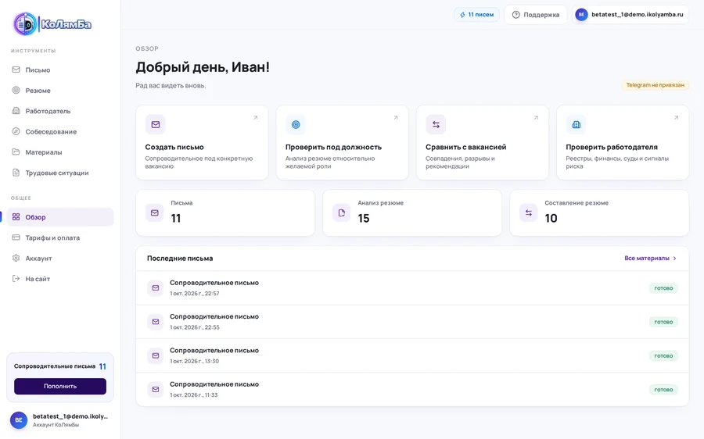Click Проверить под должность card title

point(333,147)
